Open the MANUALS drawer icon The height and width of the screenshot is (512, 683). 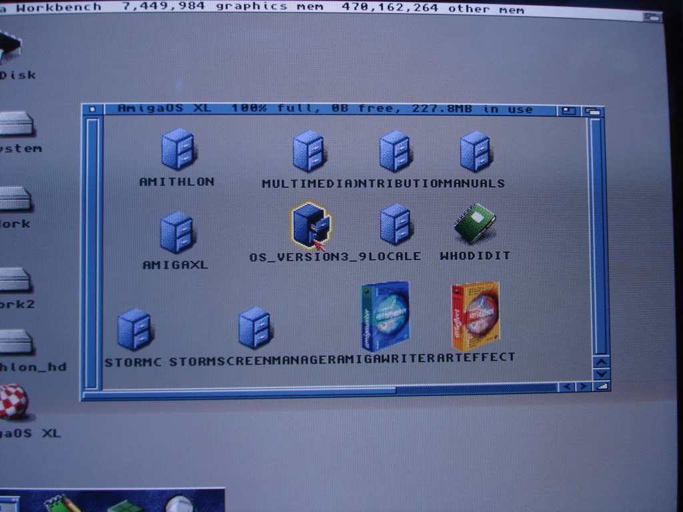point(475,151)
